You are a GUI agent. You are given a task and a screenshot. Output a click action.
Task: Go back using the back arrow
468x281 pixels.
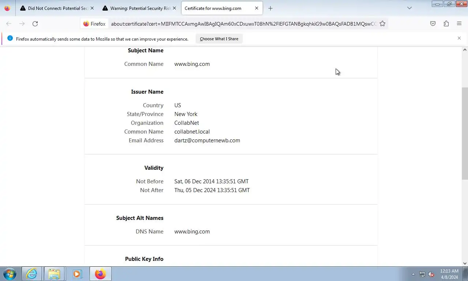coord(9,24)
